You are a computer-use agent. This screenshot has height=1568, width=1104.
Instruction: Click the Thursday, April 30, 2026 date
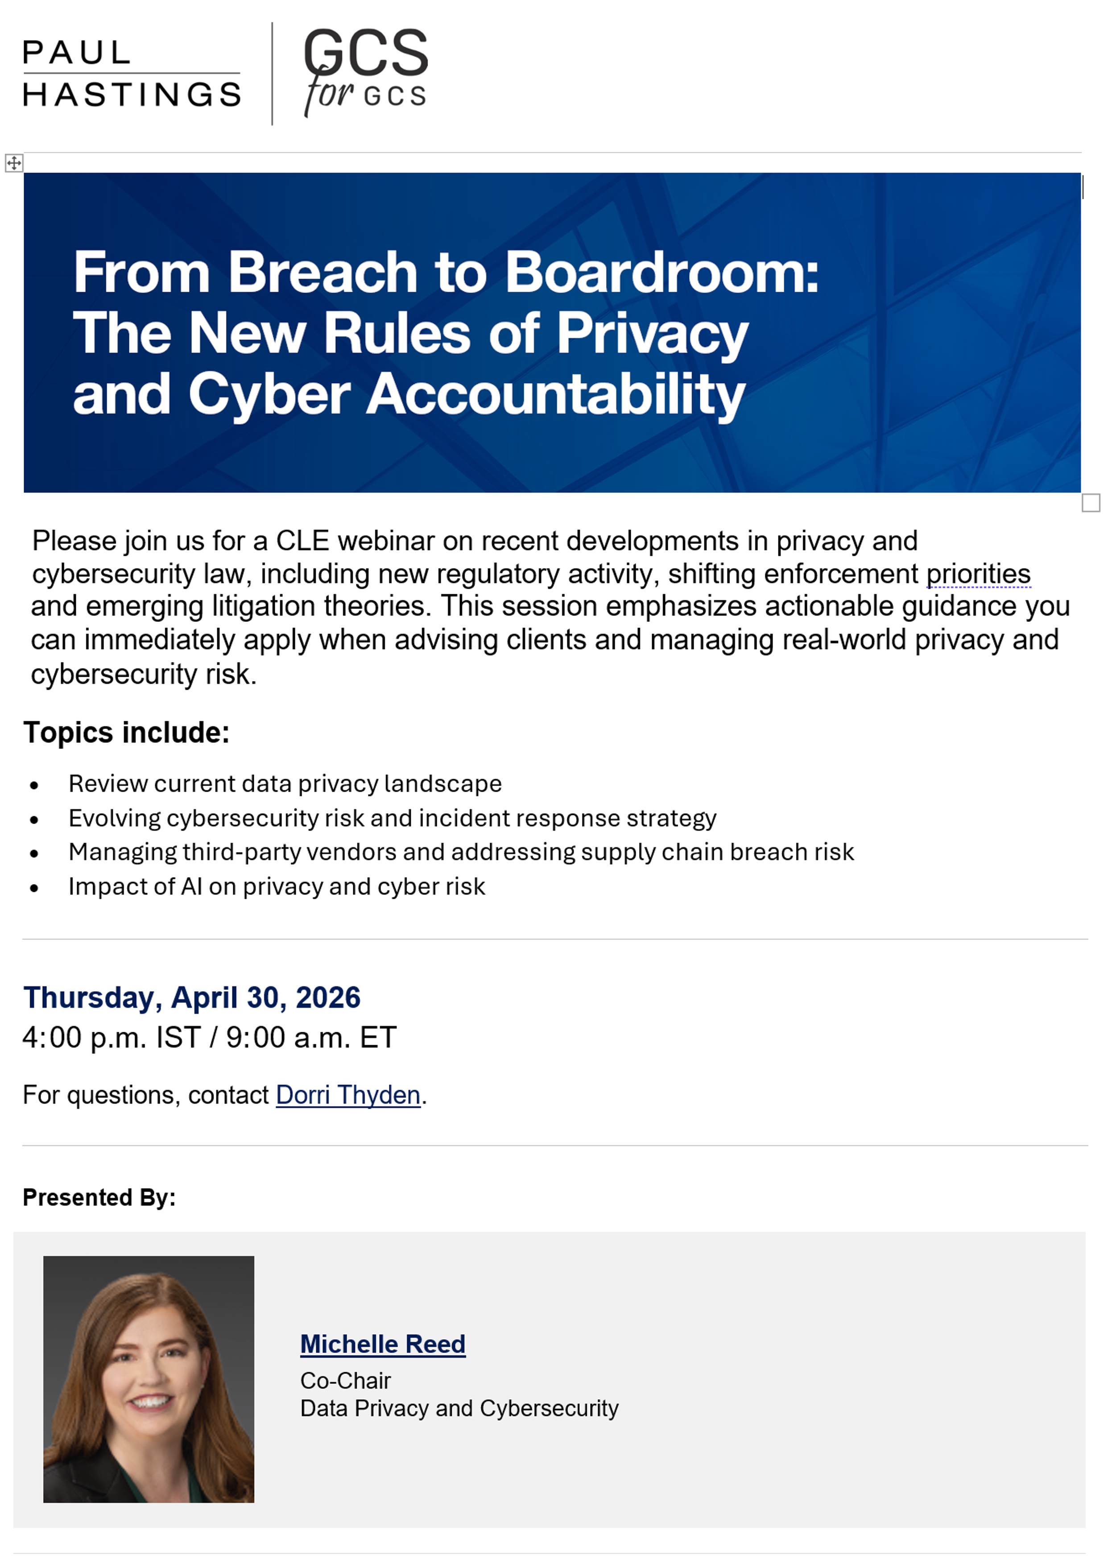click(191, 997)
